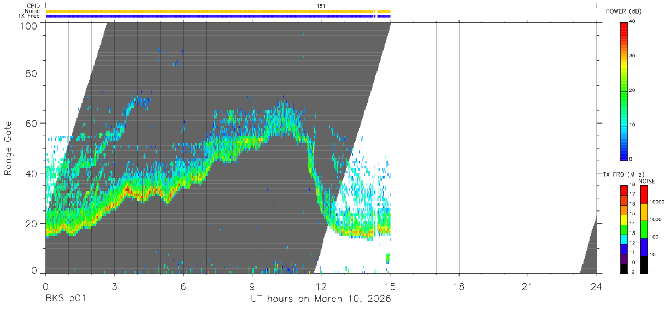The image size is (671, 310).
Task: Click the 12 tick label on time axis
Action: point(321,286)
